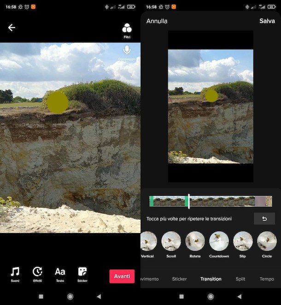
Task: Tap the battery icon in right status bar
Action: click(x=271, y=7)
